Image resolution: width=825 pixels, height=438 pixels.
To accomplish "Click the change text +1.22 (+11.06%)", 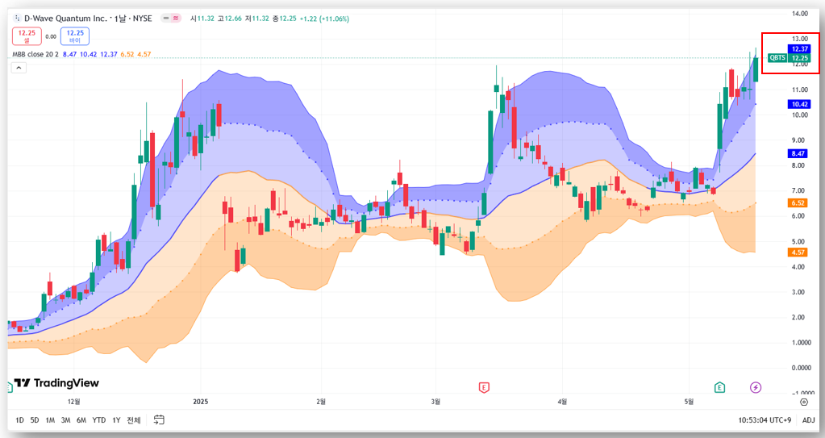I will (325, 19).
